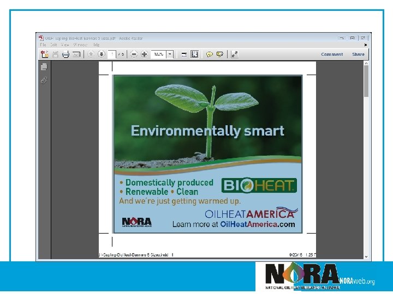This screenshot has width=393, height=294.
Task: Add a sticky note comment
Action: pyautogui.click(x=209, y=54)
